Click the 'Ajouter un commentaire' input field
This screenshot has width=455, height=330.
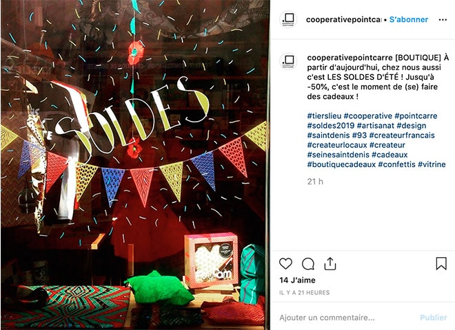[x=347, y=318]
